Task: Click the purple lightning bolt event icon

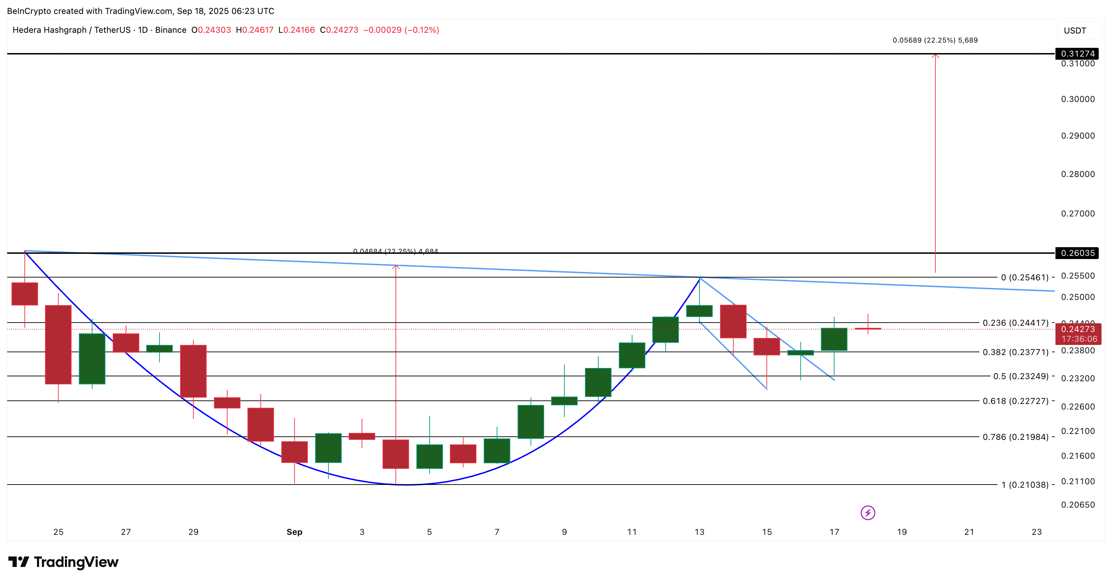Action: pos(868,512)
